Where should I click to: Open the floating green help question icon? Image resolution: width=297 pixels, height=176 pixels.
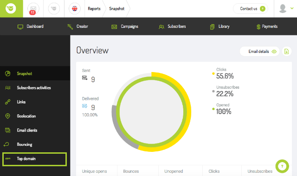(282, 166)
